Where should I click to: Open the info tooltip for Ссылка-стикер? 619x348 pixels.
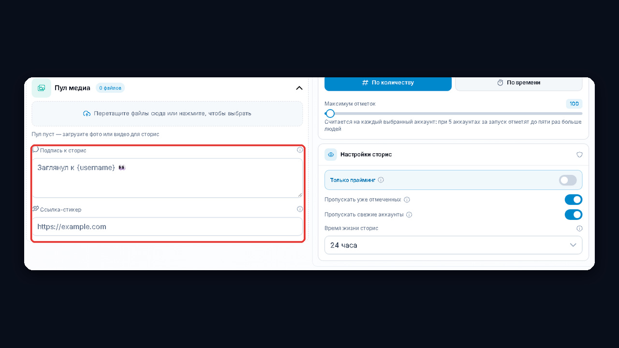click(x=300, y=209)
